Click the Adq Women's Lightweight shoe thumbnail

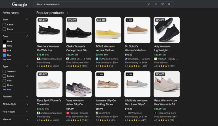point(167,30)
